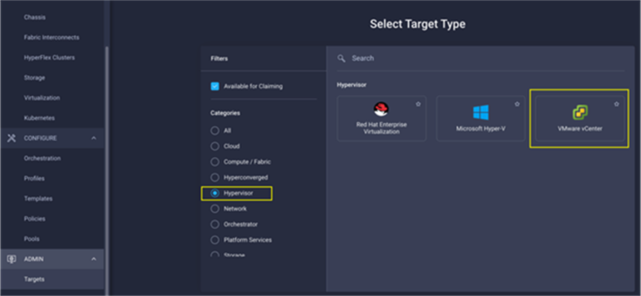Favorite VMware vCenter with its star
This screenshot has width=641, height=296.
tap(616, 104)
